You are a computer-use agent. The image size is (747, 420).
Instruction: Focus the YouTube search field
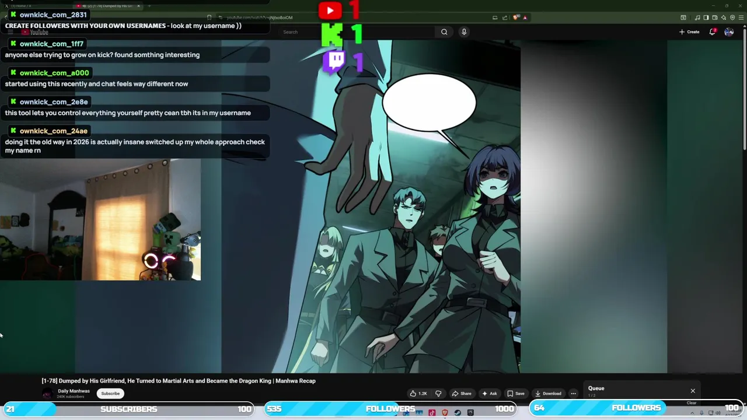coord(356,32)
